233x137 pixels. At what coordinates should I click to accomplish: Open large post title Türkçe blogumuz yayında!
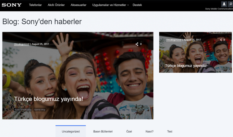click(48, 99)
